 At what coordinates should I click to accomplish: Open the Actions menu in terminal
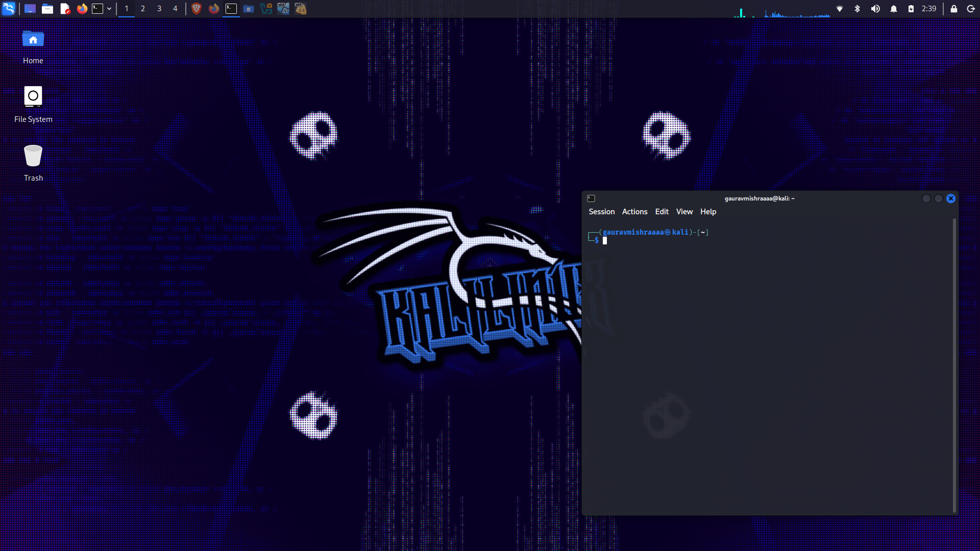coord(634,212)
